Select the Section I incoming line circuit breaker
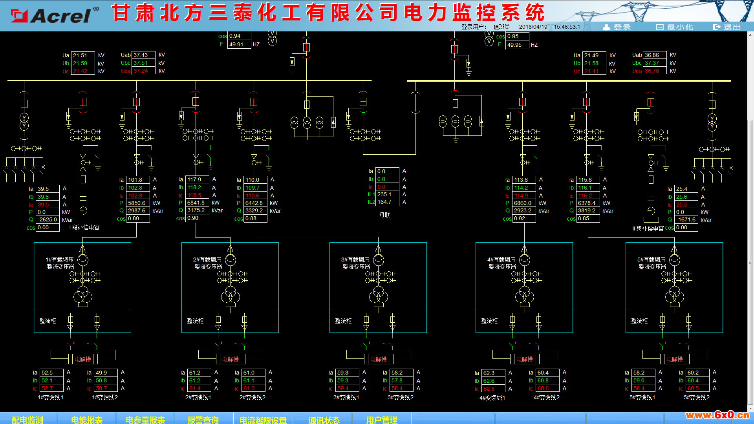754x424 pixels. coord(307,48)
